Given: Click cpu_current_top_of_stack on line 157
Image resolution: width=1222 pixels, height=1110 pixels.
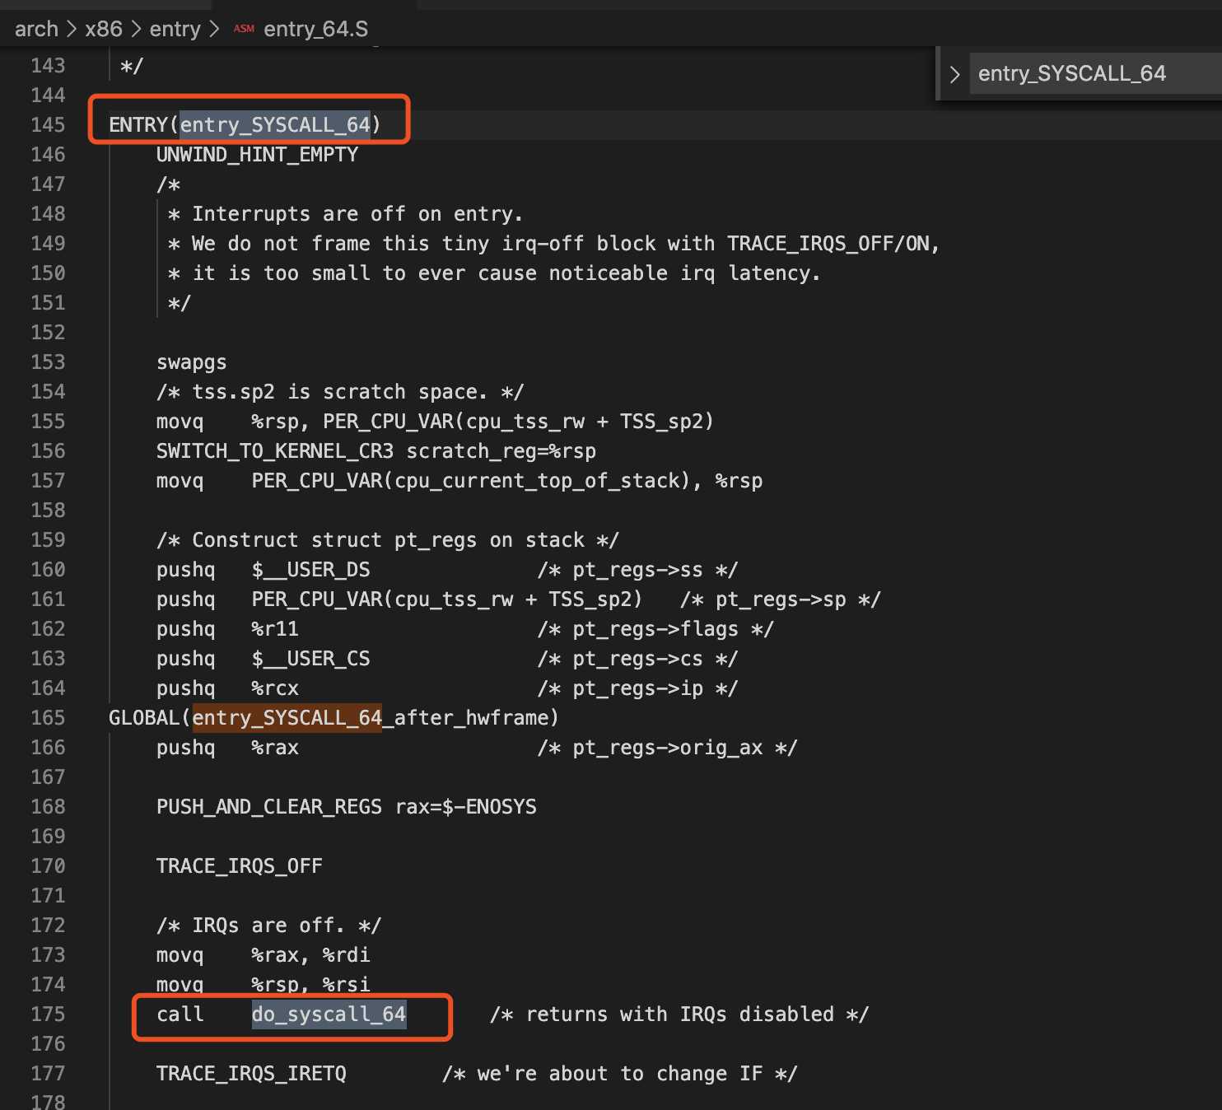Looking at the screenshot, I should [538, 480].
